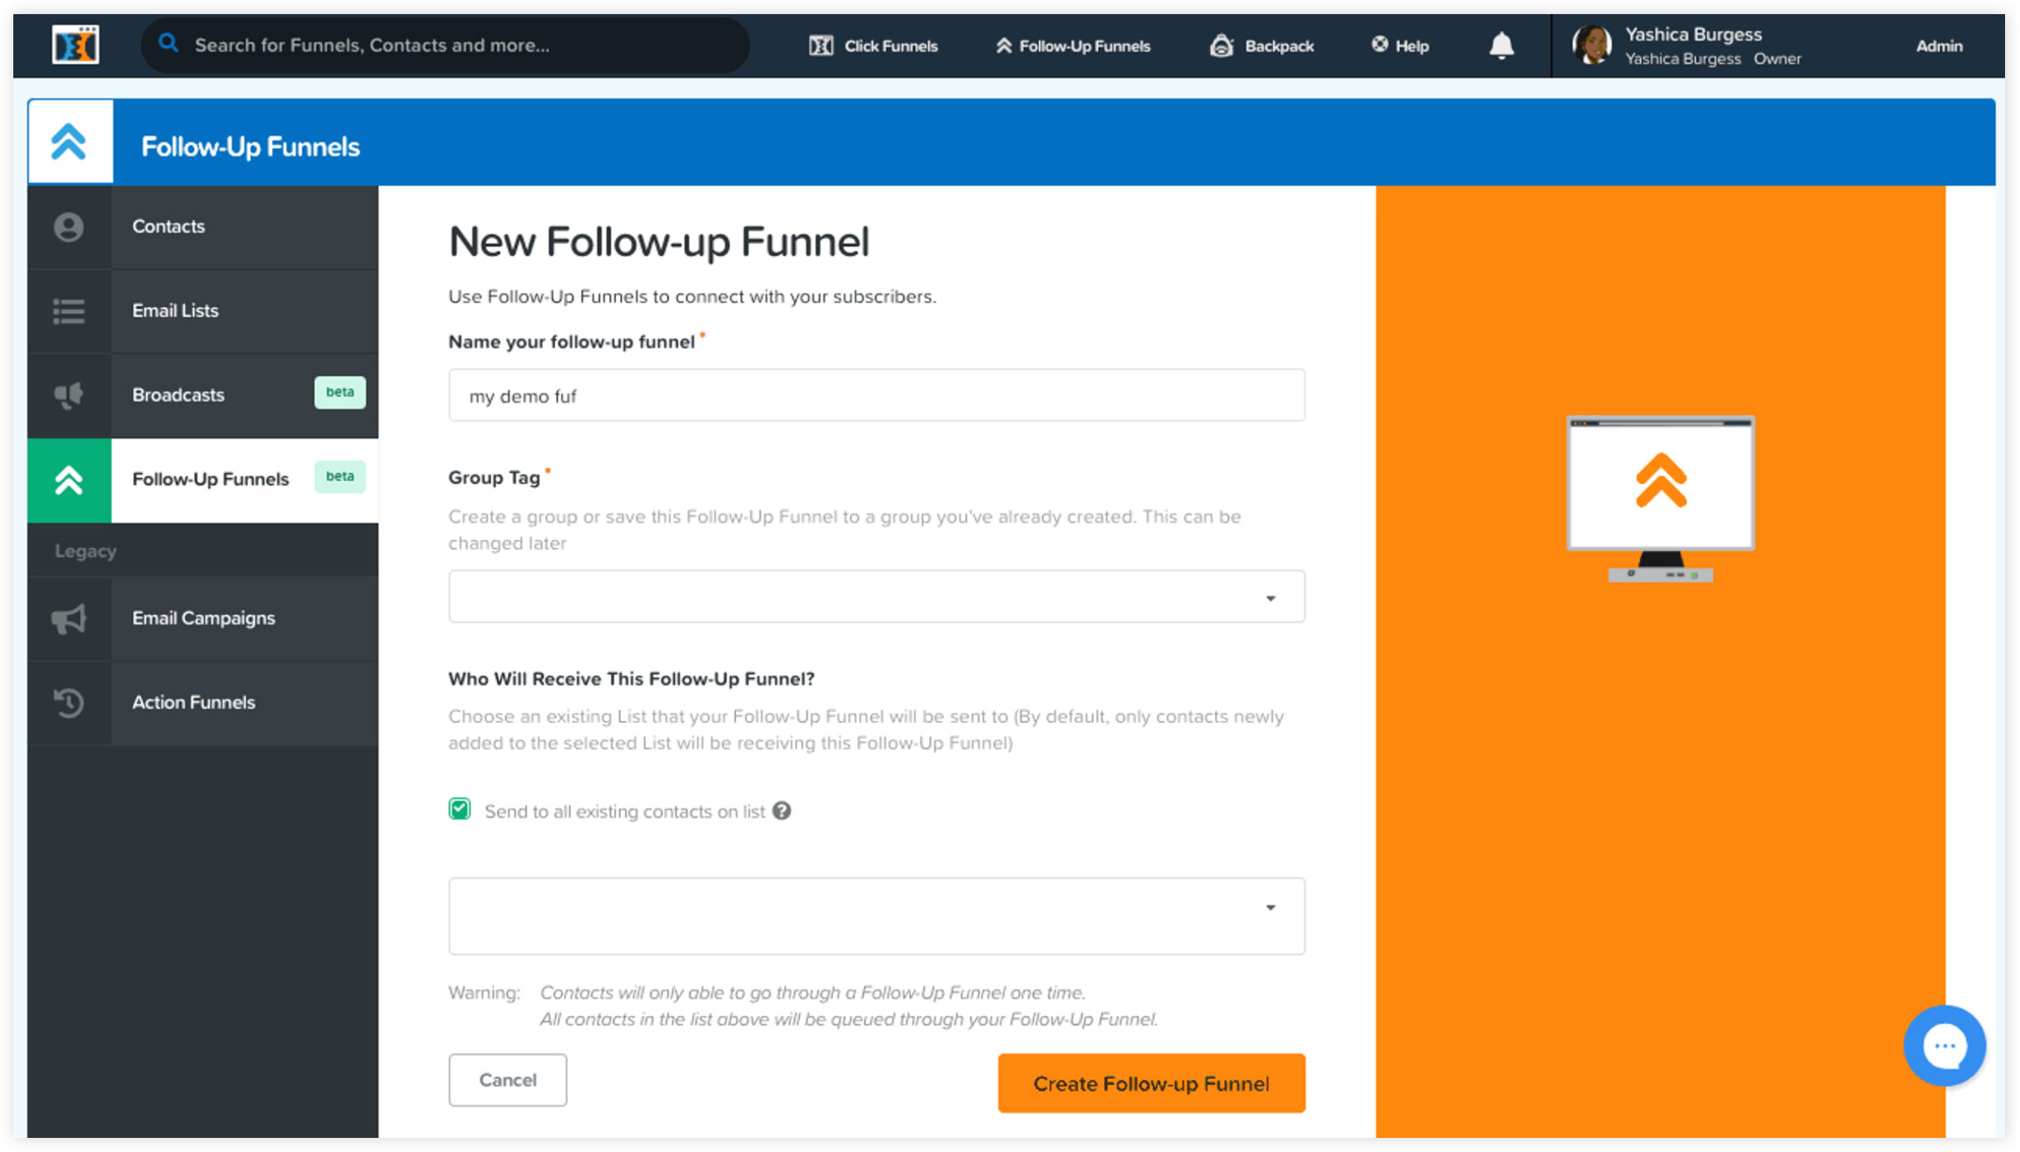Click the ClickFunnels logo icon
Screen dimensions: 2020x1152
click(x=76, y=45)
